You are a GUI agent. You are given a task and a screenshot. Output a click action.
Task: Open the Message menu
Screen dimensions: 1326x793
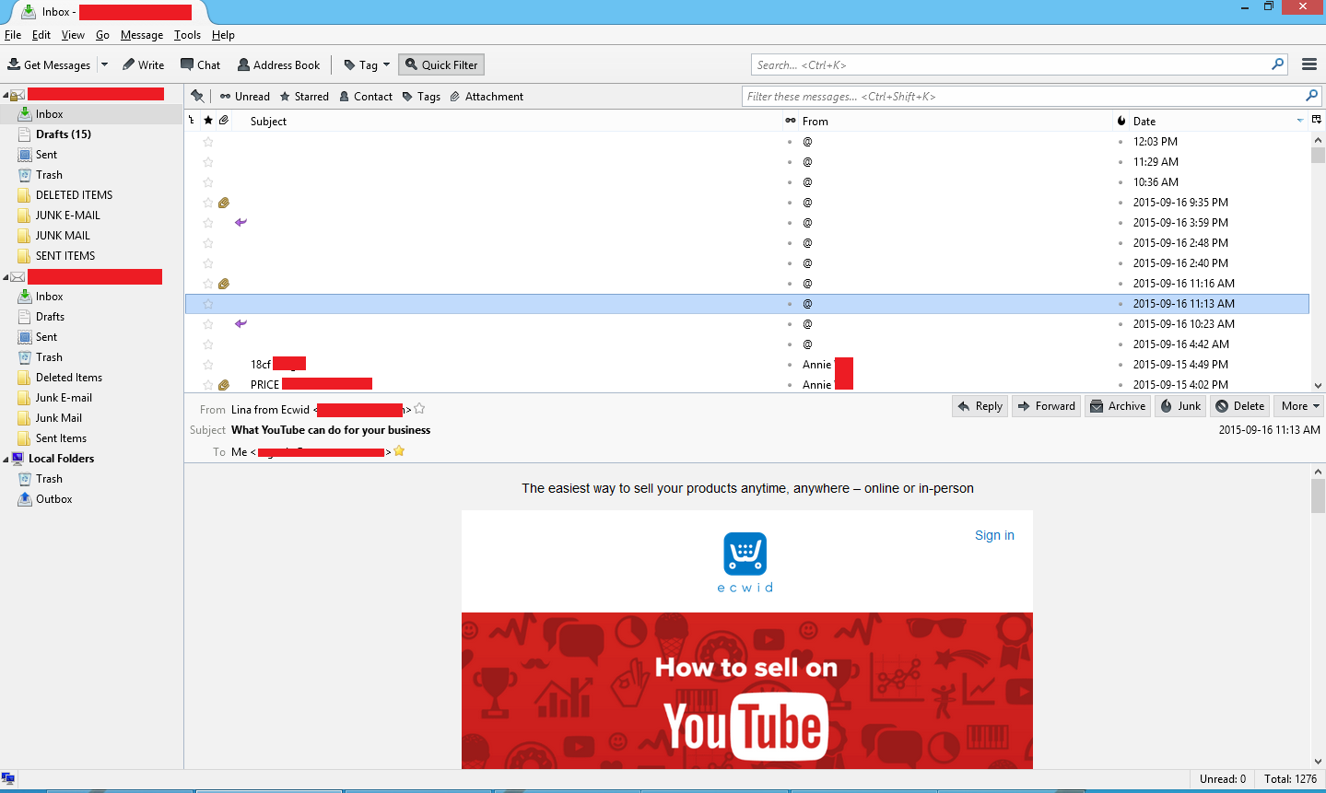tap(142, 35)
